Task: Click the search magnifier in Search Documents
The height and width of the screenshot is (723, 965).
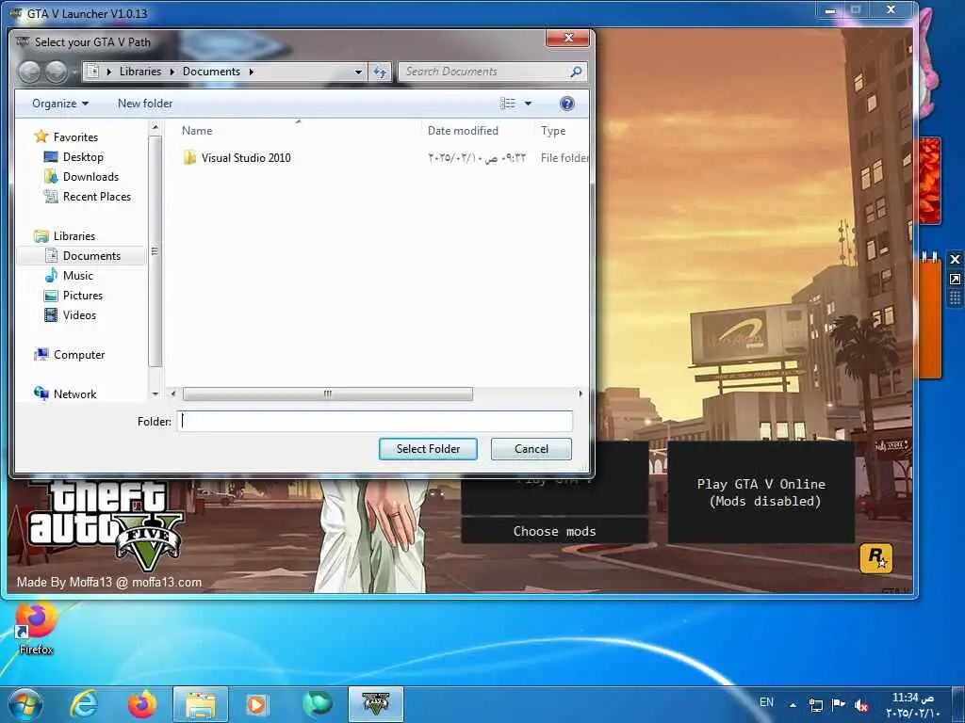Action: click(576, 72)
